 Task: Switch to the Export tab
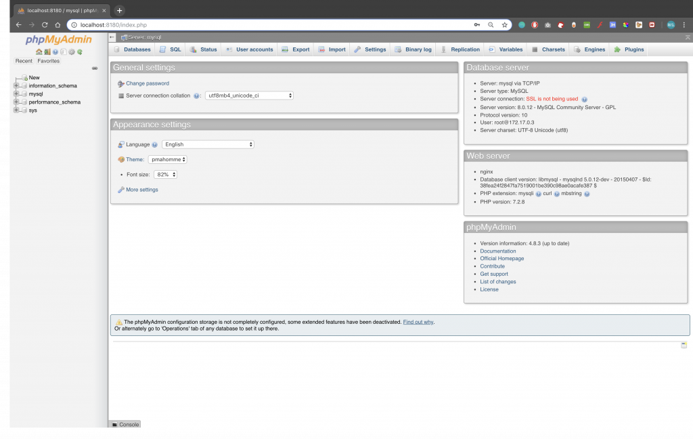[296, 49]
